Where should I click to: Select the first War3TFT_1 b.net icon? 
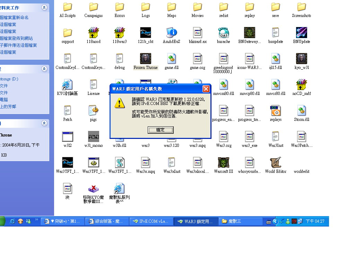point(68,162)
